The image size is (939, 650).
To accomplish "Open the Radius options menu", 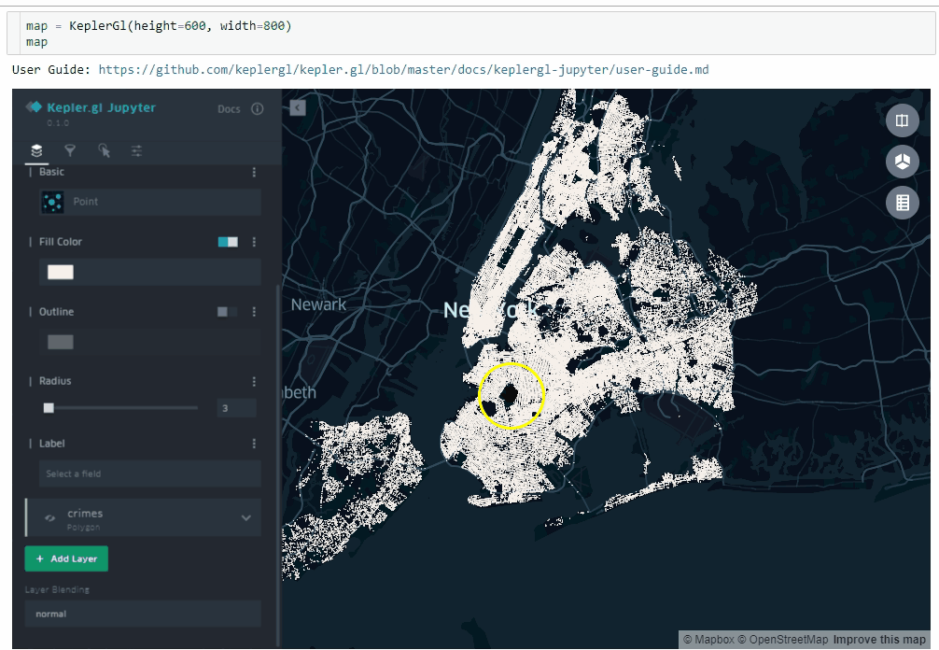I will 254,382.
